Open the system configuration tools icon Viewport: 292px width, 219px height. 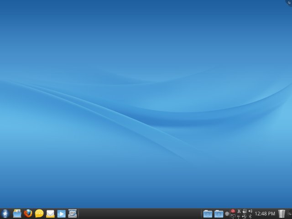73,214
